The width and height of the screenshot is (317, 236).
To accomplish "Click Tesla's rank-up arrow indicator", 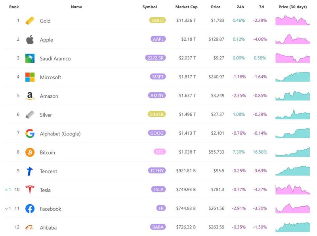I will [x=8, y=190].
